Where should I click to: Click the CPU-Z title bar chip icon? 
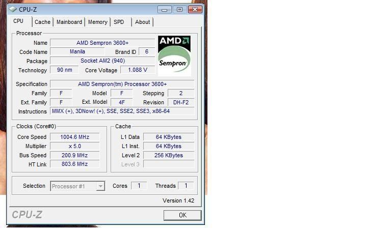[13, 9]
